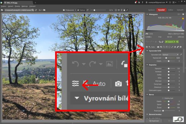Click highlight clipping warning triangle in histogram
The image size is (186, 124).
(183, 18)
